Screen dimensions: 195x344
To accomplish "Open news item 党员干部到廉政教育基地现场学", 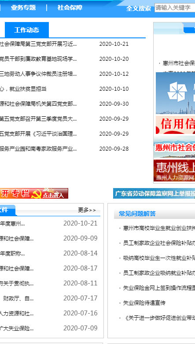I will pos(38,59).
